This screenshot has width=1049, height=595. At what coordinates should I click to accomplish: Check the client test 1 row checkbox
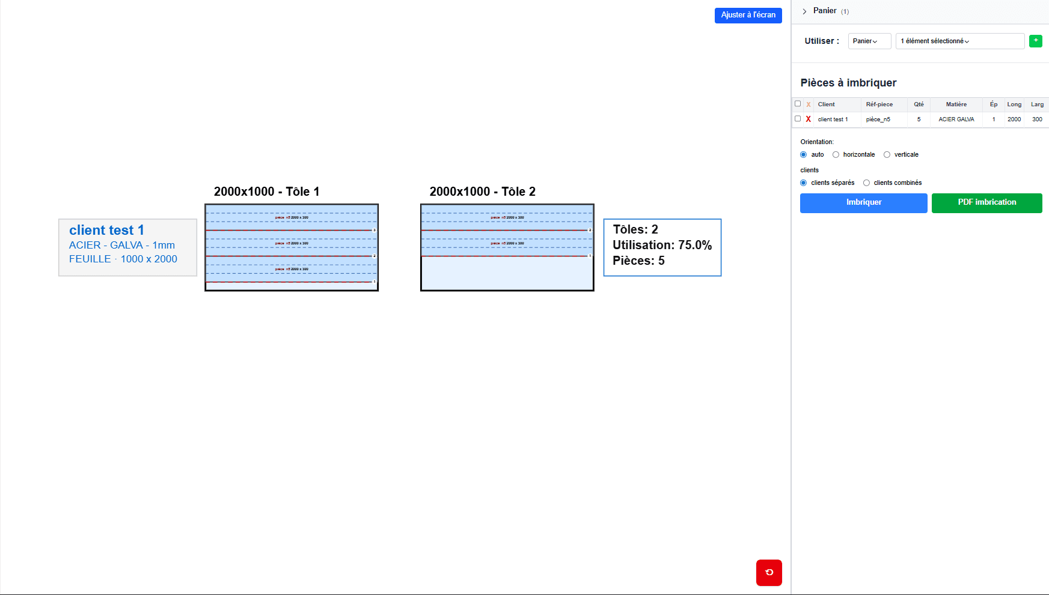point(798,119)
